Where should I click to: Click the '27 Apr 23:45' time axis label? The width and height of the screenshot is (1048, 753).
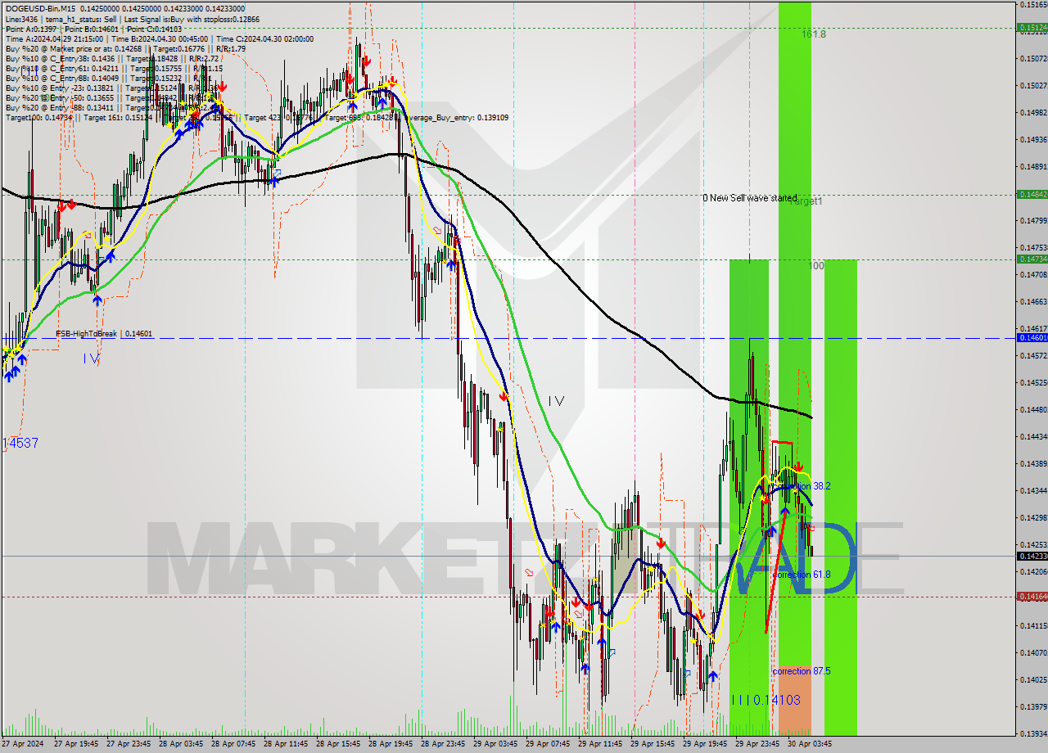[127, 744]
